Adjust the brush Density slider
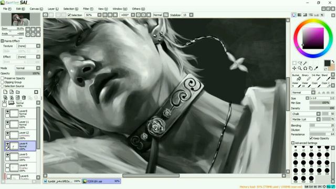The image size is (336, 189). pos(322,108)
